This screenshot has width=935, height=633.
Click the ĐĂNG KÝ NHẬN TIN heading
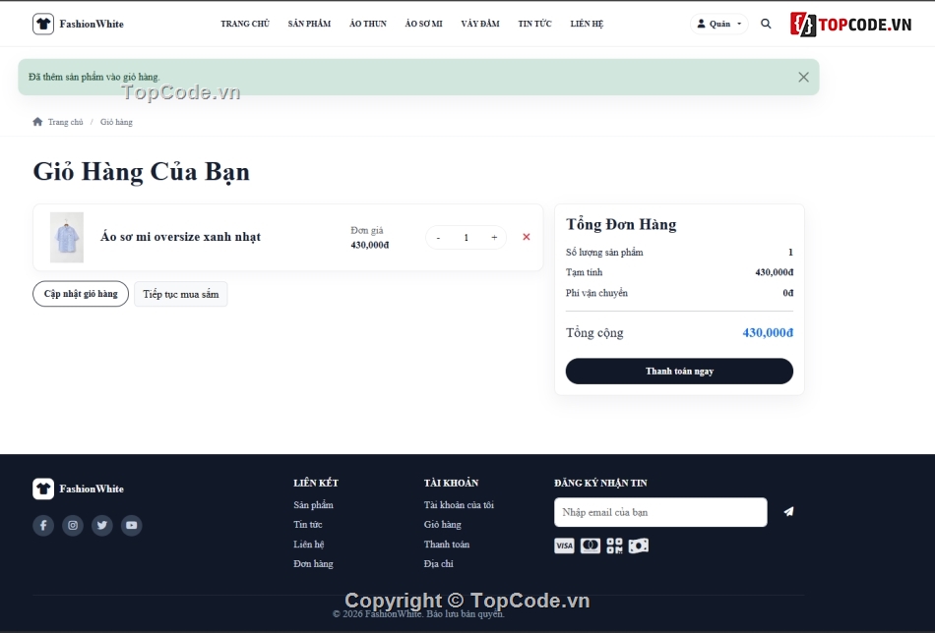600,483
